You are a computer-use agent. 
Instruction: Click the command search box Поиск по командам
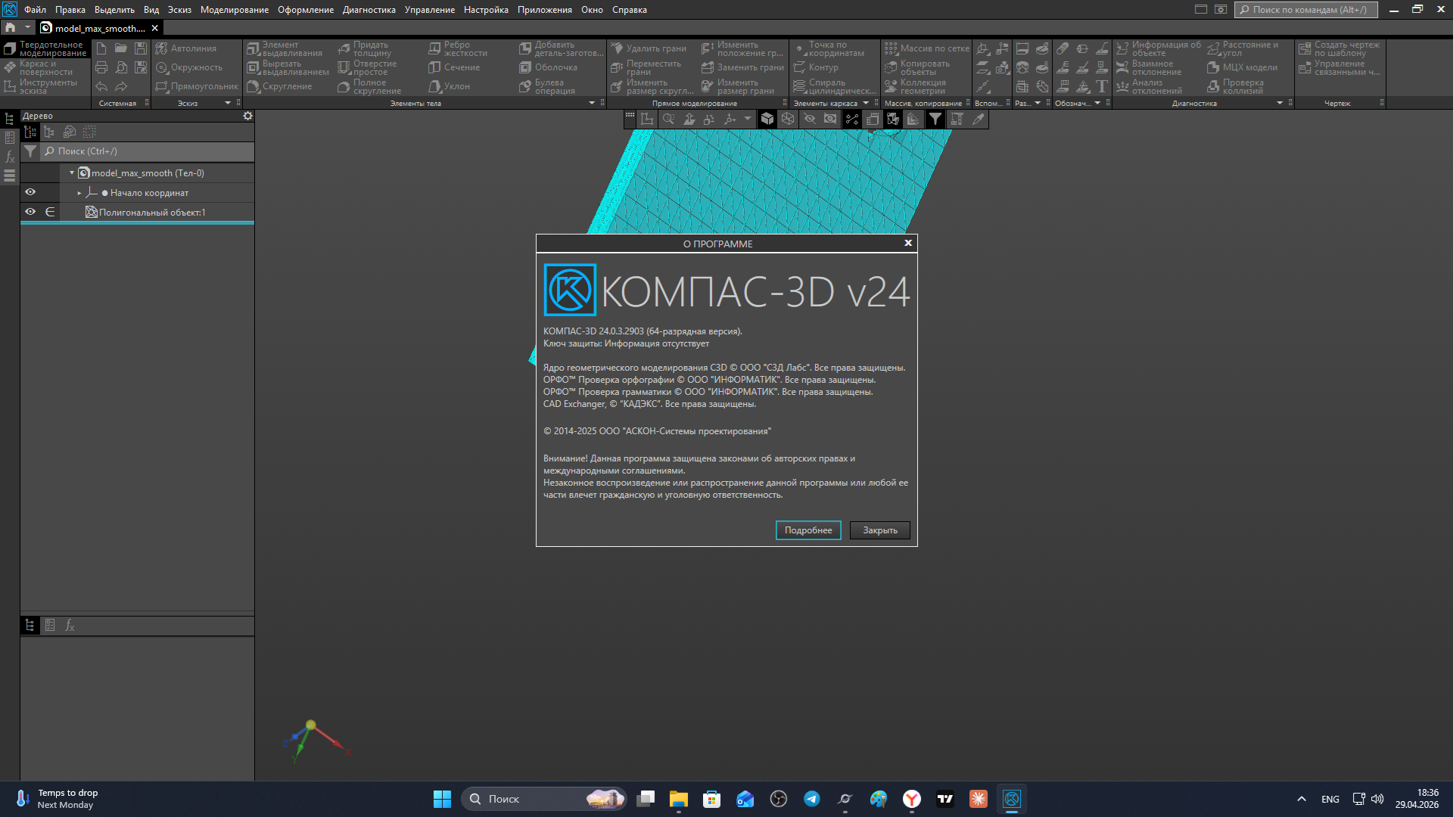click(1306, 10)
